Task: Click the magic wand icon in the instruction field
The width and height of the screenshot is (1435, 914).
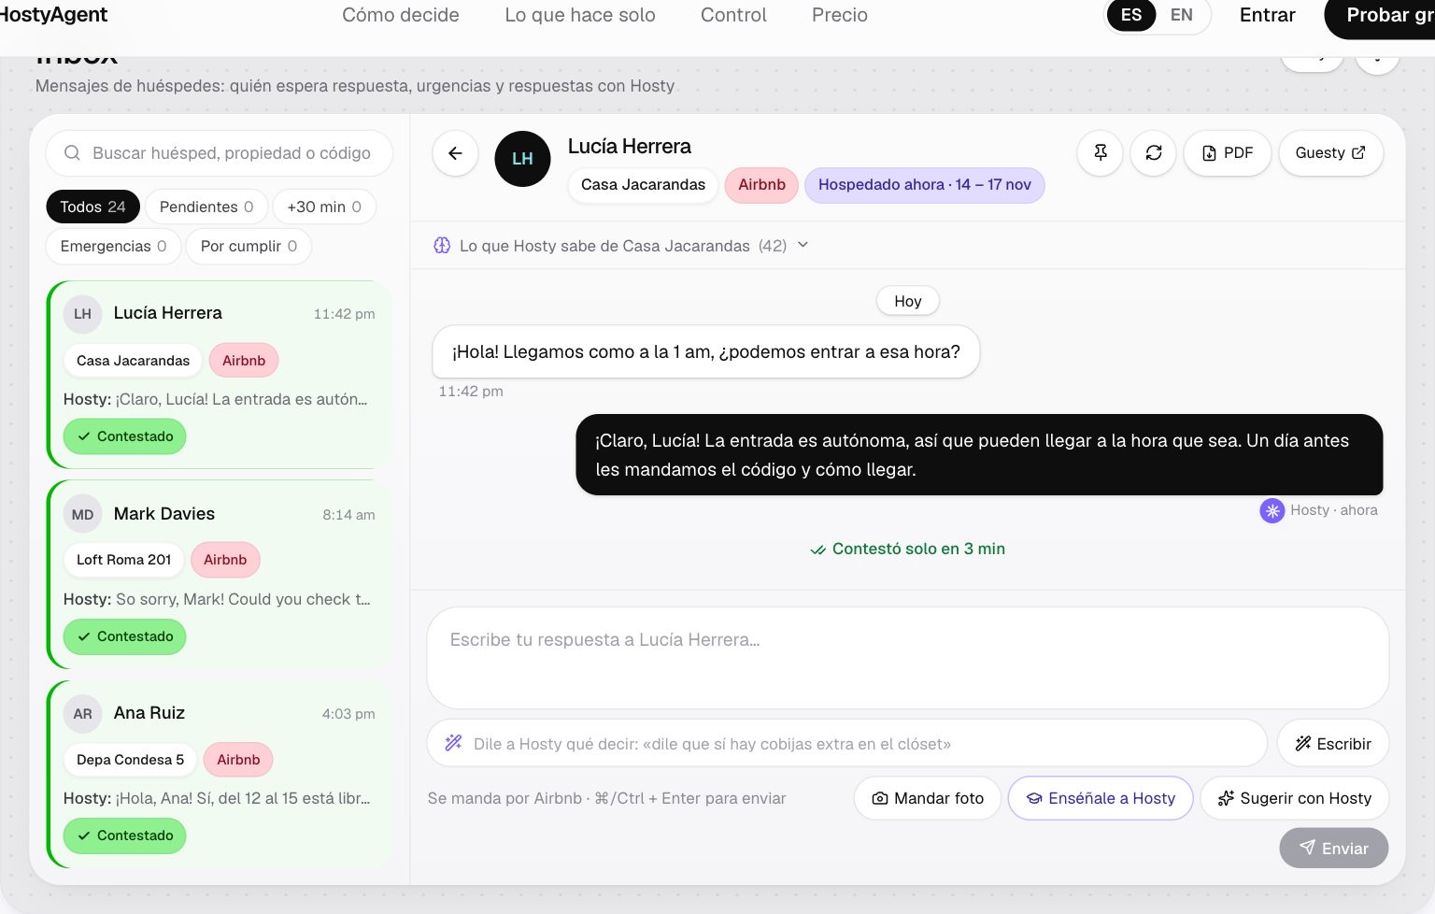Action: pyautogui.click(x=453, y=743)
